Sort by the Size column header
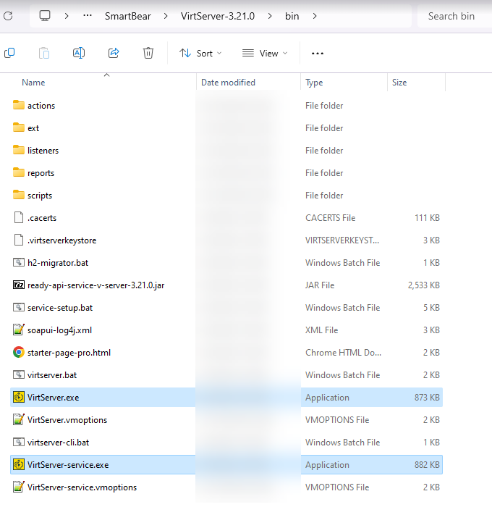 click(x=399, y=83)
